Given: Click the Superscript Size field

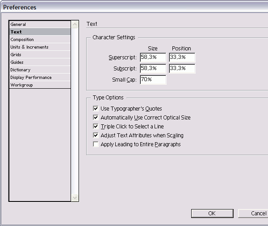Looking at the screenshot, I should 152,58.
